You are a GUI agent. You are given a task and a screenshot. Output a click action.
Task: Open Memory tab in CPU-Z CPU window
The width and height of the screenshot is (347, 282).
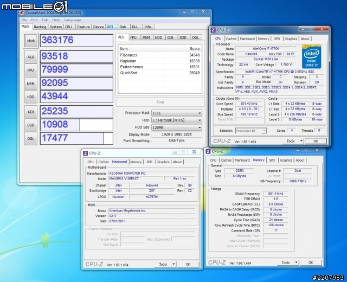point(264,39)
